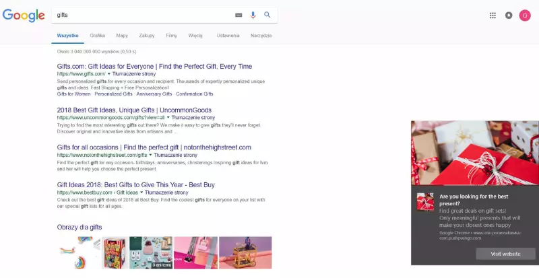This screenshot has width=539, height=278.
Task: Open the gold bar cart image thumbnail
Action: (x=245, y=252)
